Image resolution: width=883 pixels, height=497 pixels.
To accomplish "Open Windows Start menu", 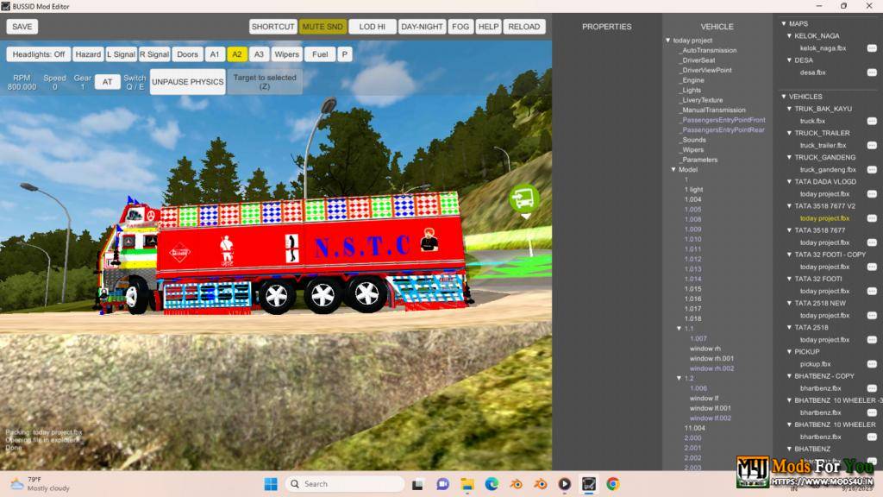I will point(271,484).
